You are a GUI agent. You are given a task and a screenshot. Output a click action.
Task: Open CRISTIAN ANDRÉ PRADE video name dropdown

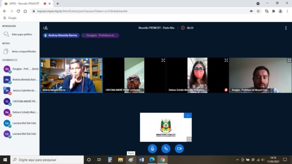coord(124,90)
